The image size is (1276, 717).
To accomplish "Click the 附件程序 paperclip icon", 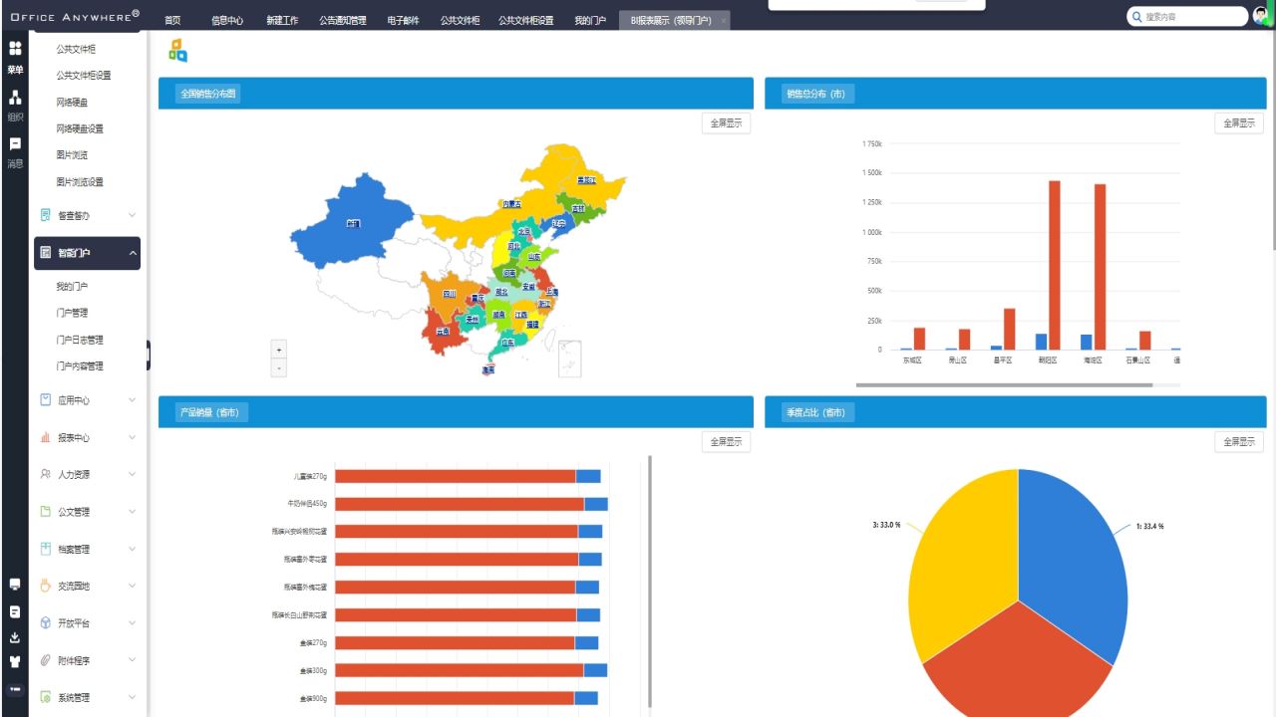I will tap(45, 659).
